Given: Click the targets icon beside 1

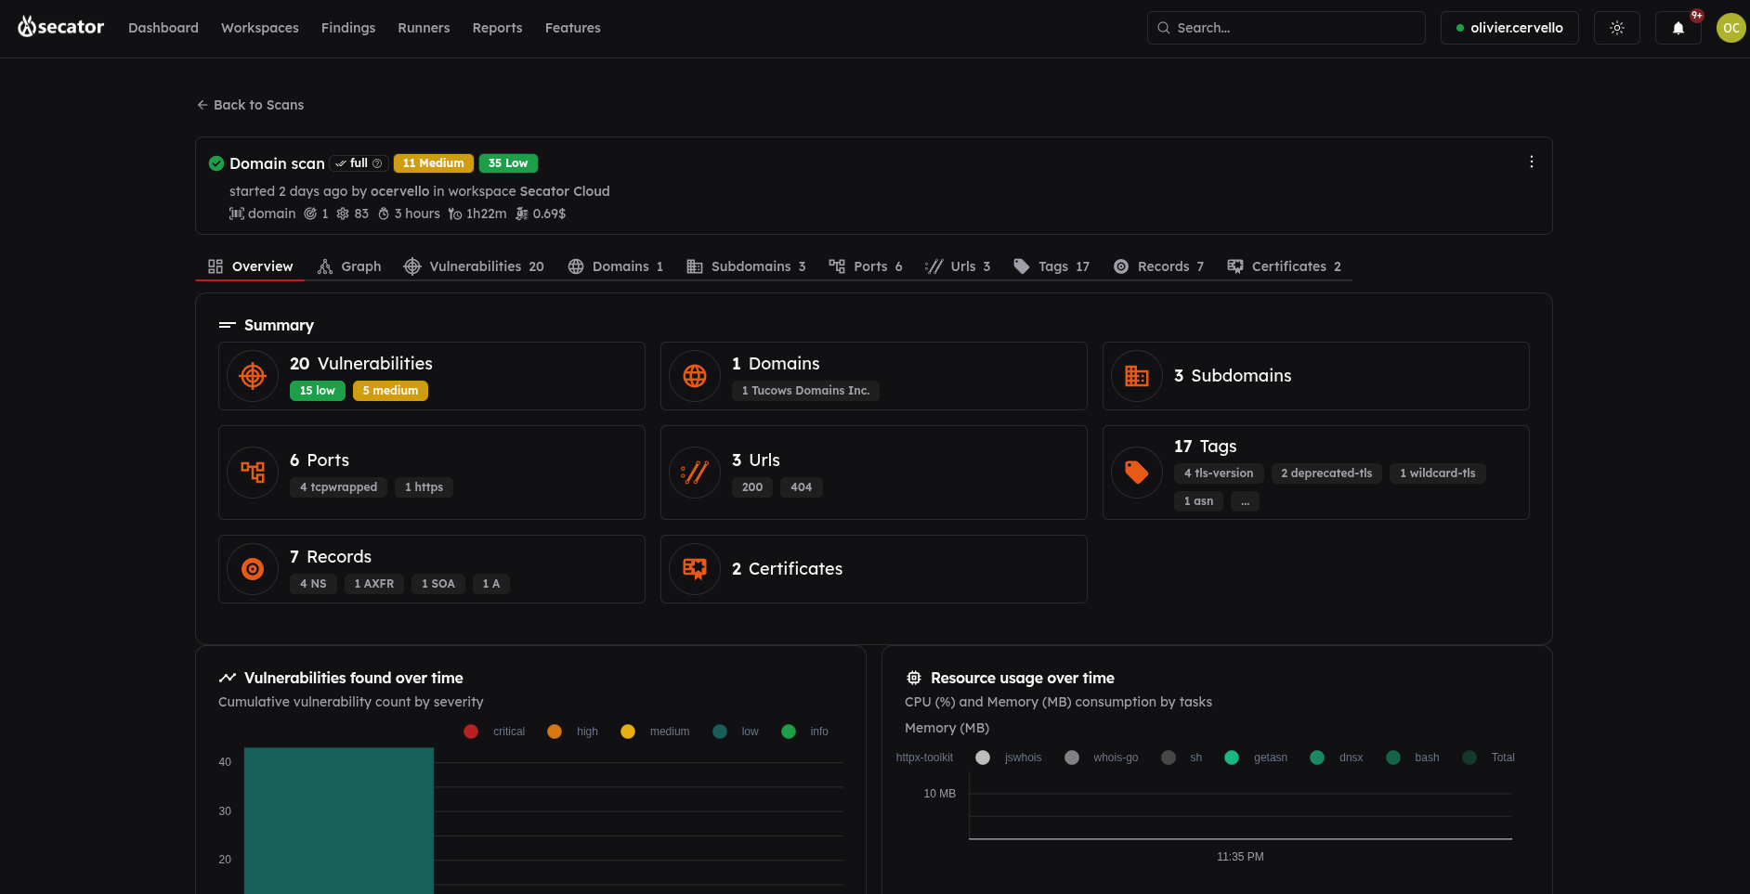Looking at the screenshot, I should pyautogui.click(x=310, y=214).
